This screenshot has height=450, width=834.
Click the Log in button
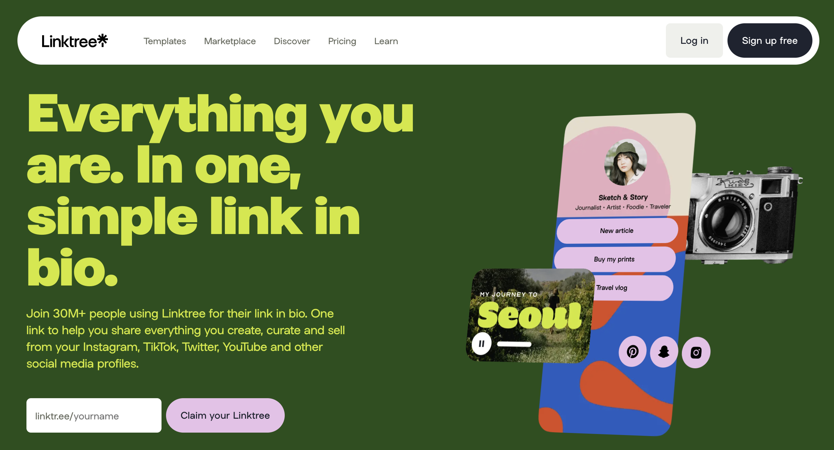pyautogui.click(x=694, y=40)
